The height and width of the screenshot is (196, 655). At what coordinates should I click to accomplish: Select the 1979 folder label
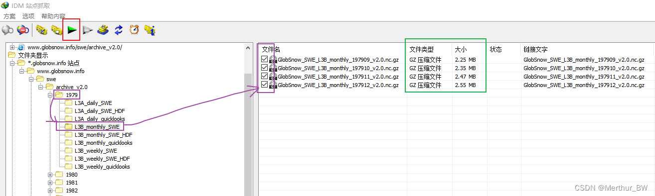tap(71, 95)
